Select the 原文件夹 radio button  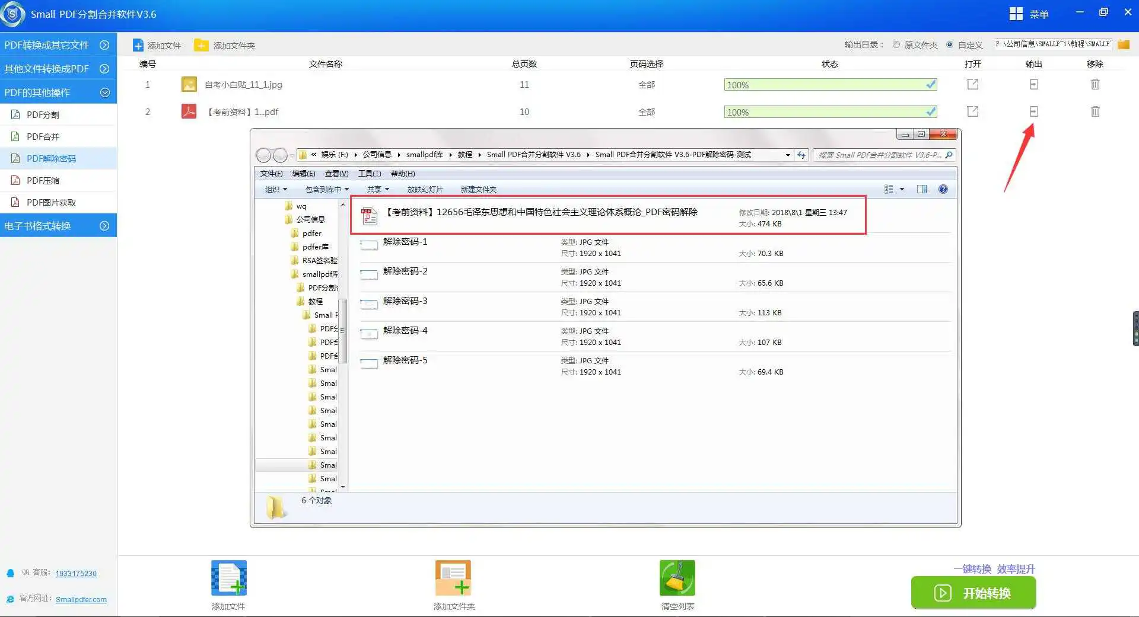(x=896, y=44)
